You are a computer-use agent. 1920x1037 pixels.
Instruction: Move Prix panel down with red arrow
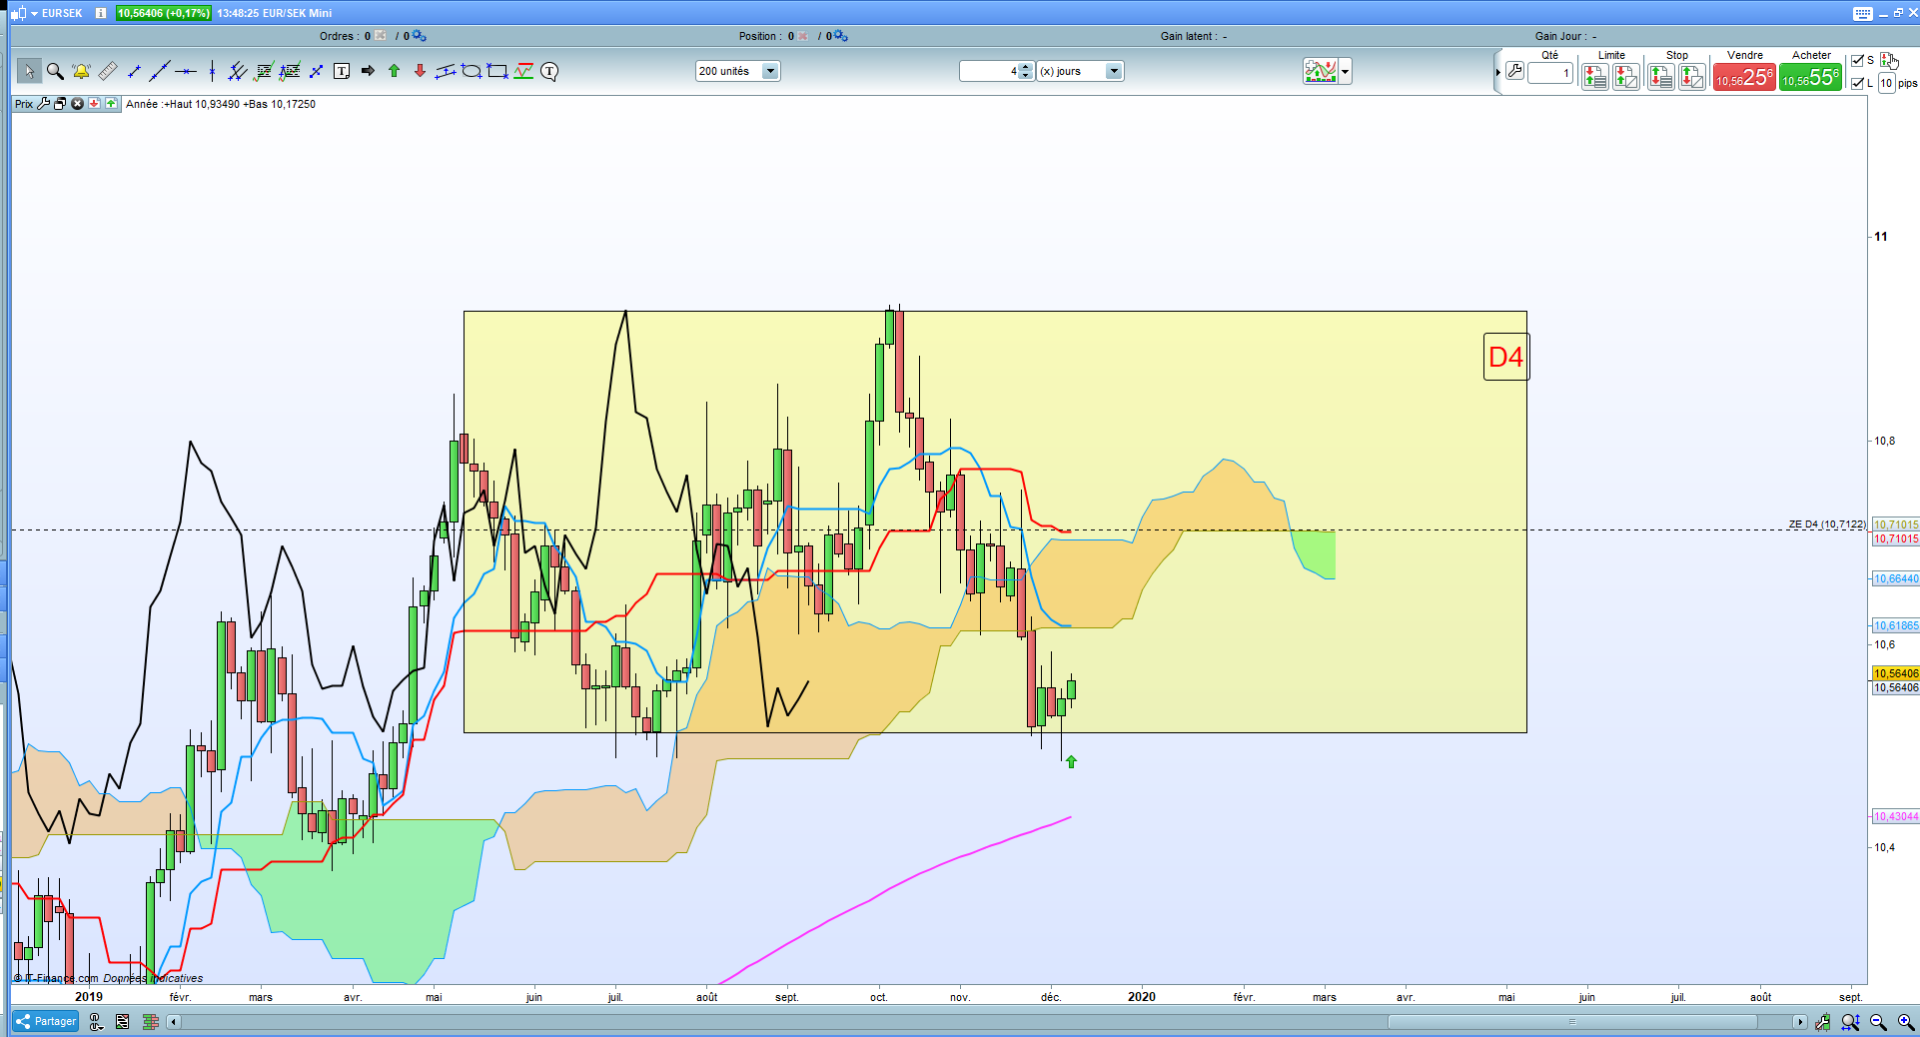94,104
